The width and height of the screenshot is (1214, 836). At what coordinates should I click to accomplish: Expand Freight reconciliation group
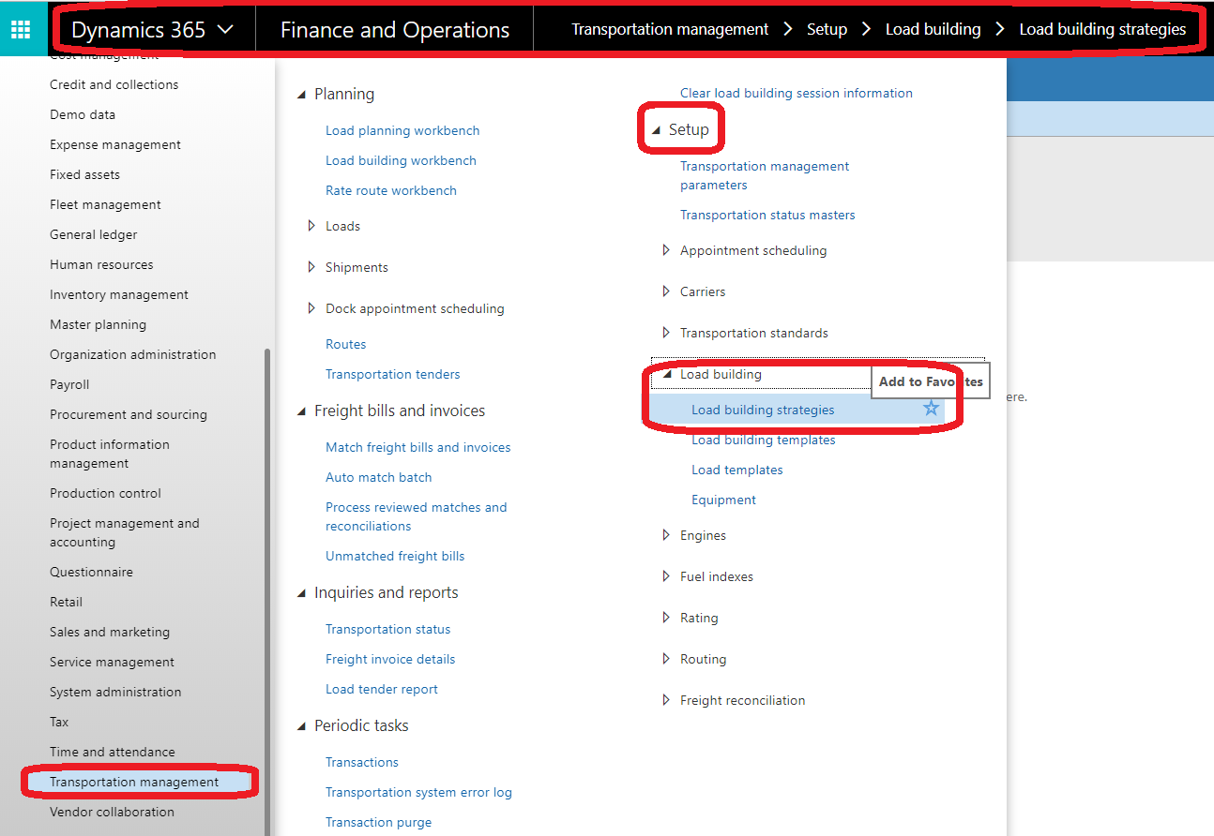(666, 700)
